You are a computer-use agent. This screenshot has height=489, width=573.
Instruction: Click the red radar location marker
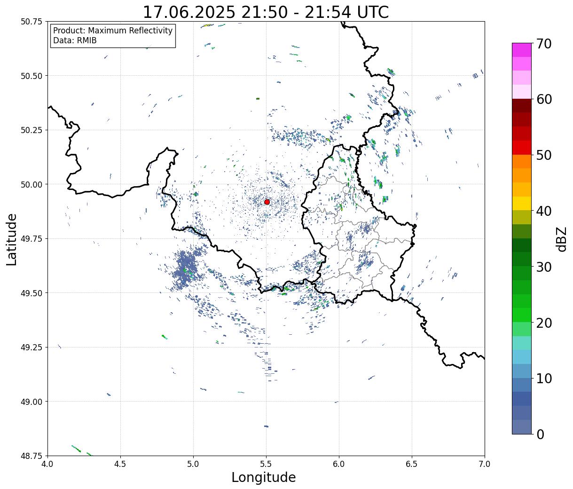(267, 202)
